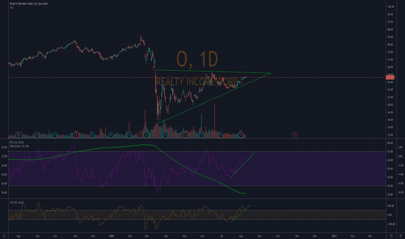Select the SMA (close, 50, 50) label

pyautogui.click(x=20, y=146)
